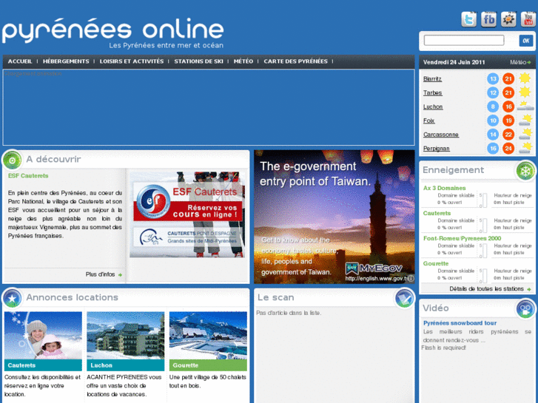Image resolution: width=538 pixels, height=403 pixels.
Task: Click the Enneigement snowflake icon
Action: [x=525, y=171]
